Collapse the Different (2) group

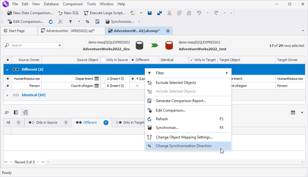(x=7, y=69)
